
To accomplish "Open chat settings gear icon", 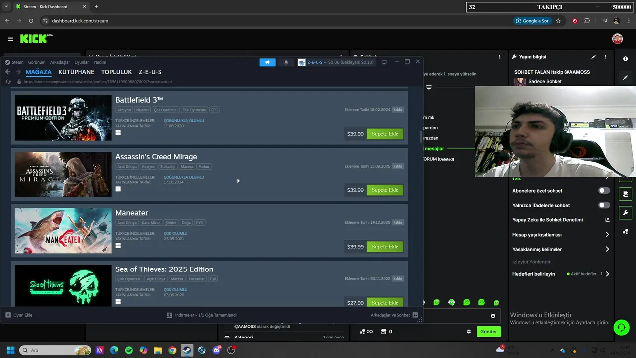I will click(x=469, y=332).
